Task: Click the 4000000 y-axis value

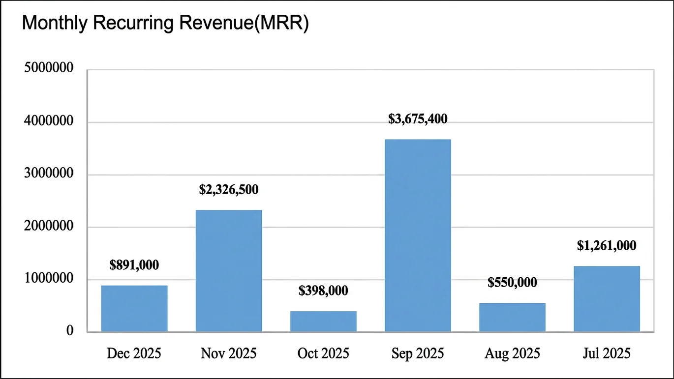Action: 49,121
